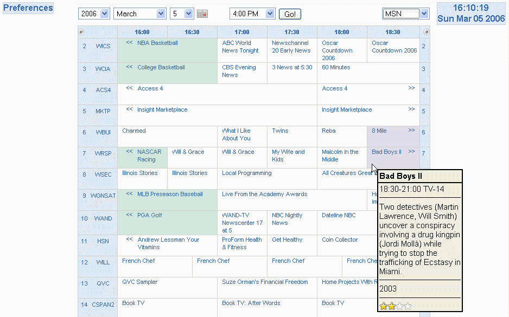The image size is (509, 317).
Task: Select the 16:00 time column header
Action: click(x=142, y=32)
